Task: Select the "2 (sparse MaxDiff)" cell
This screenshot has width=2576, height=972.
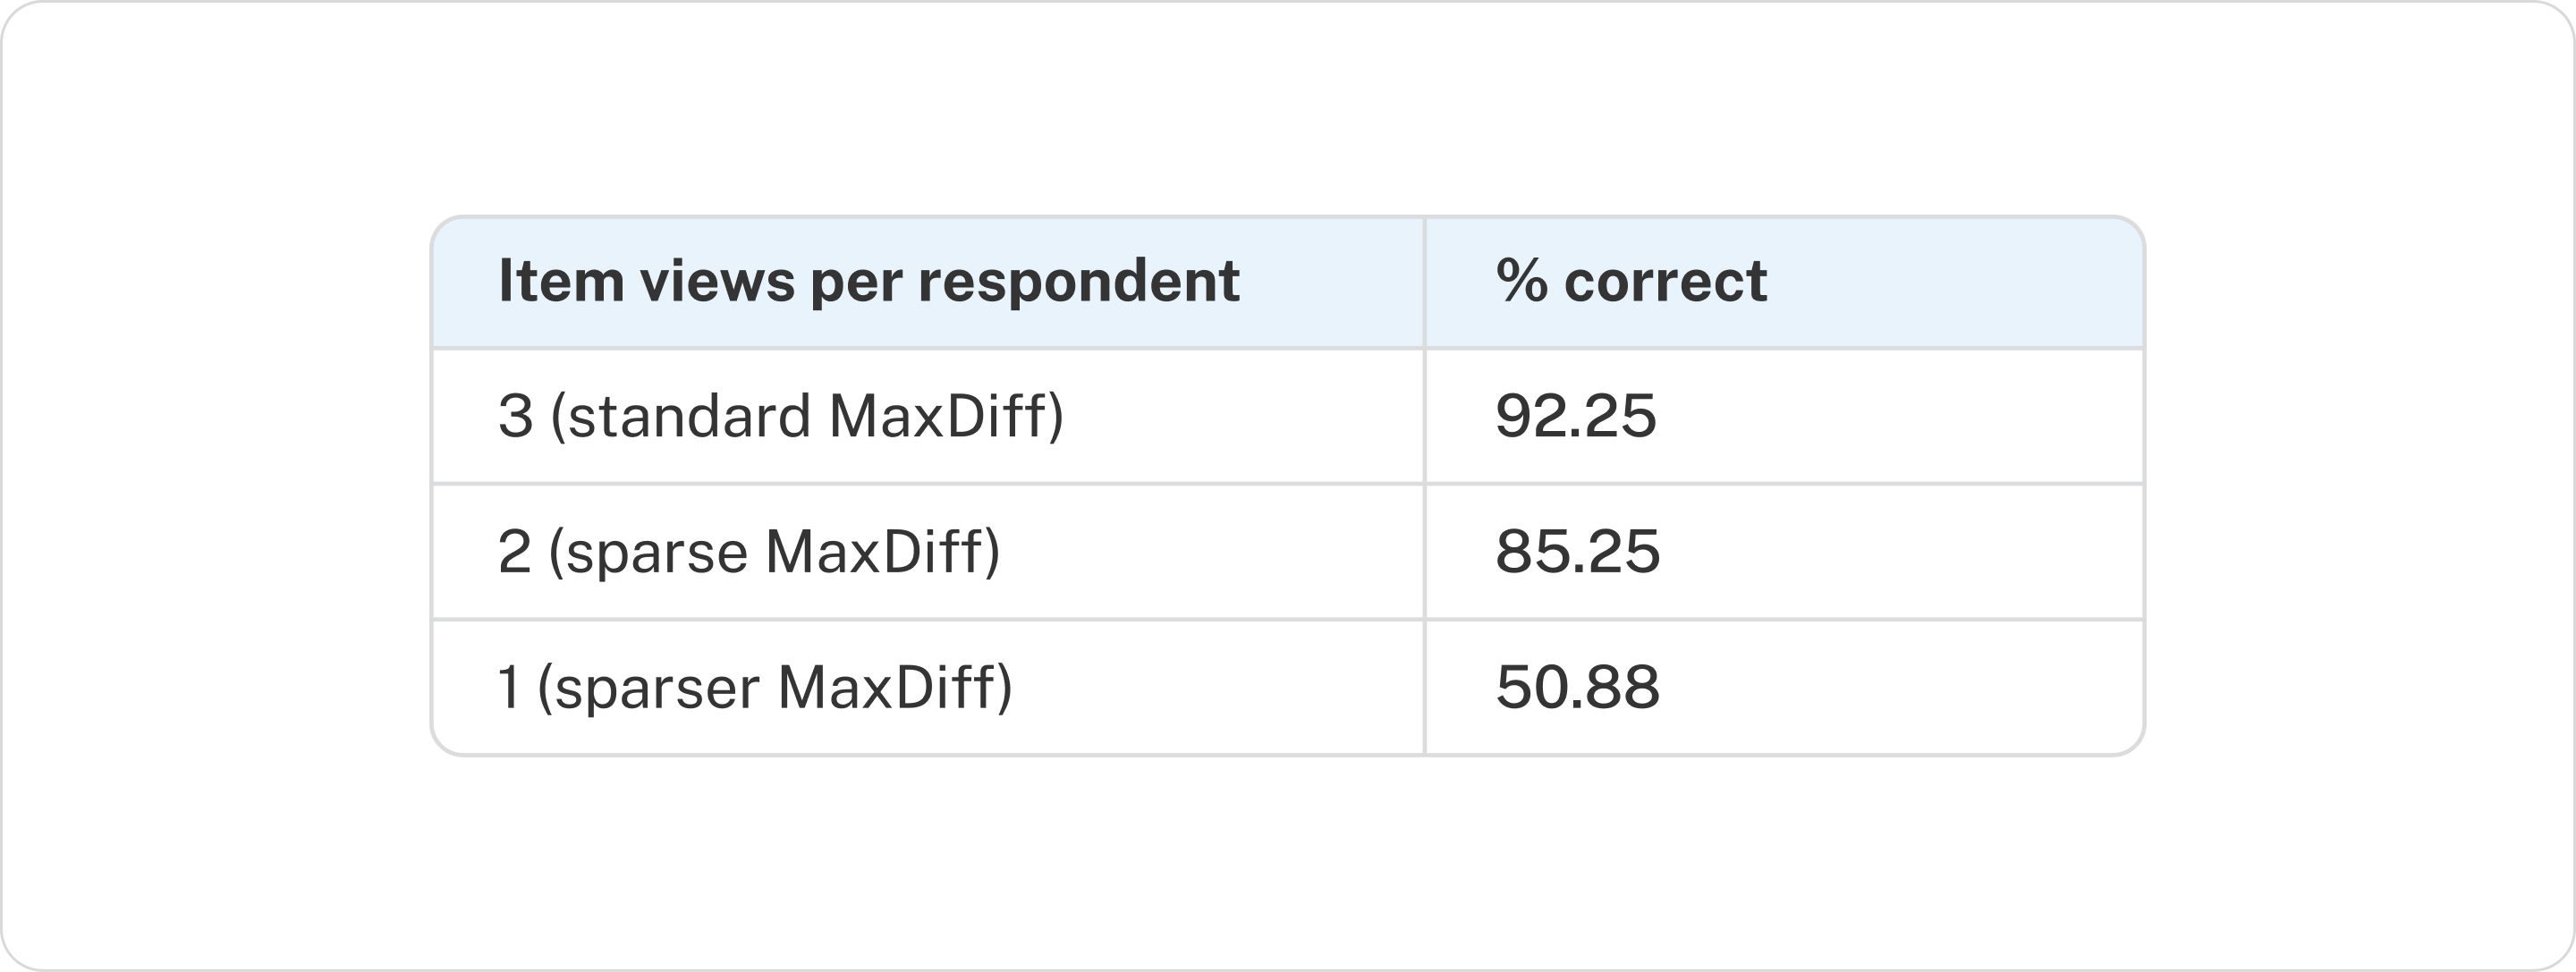Action: [748, 552]
